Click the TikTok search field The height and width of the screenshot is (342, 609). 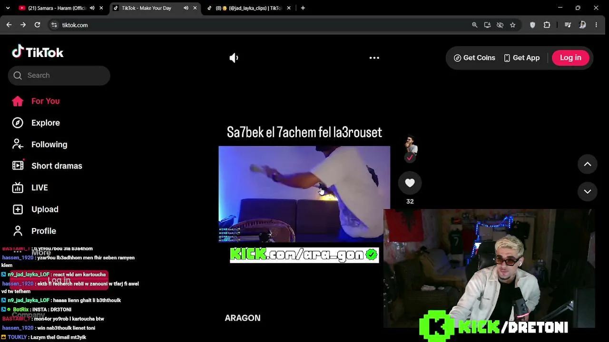(59, 76)
